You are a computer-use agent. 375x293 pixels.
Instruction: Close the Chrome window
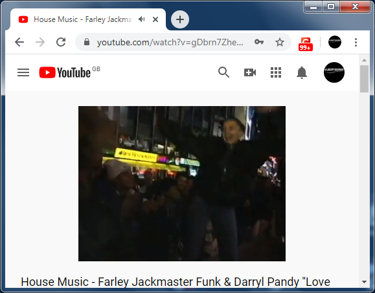(355, 6)
